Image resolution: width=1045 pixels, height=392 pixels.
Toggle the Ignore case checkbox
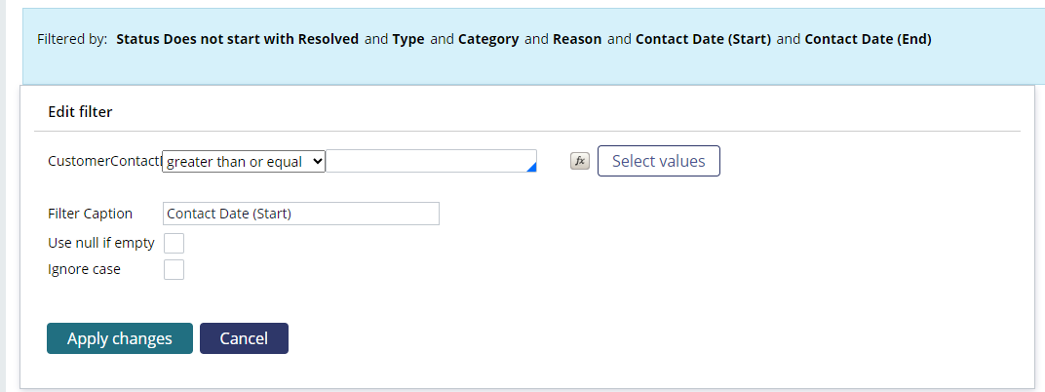(174, 269)
